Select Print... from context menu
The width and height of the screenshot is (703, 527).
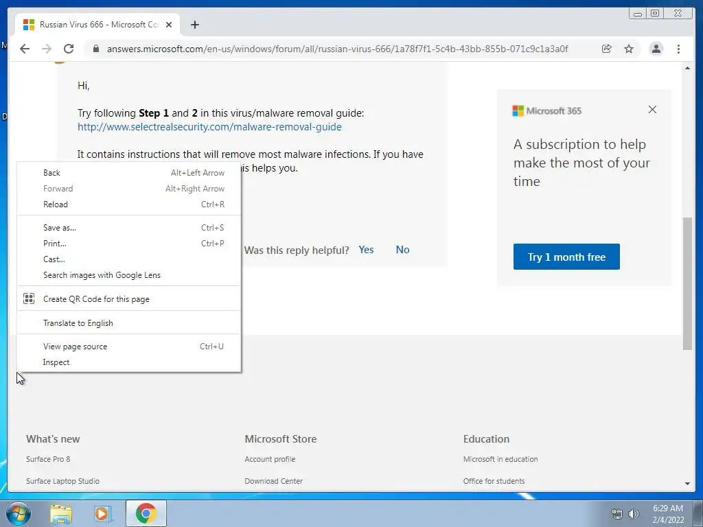(x=129, y=244)
